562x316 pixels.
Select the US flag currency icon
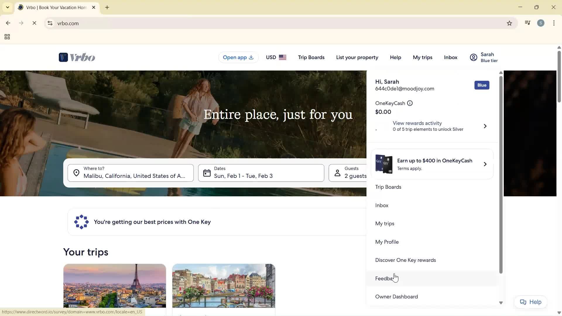283,57
